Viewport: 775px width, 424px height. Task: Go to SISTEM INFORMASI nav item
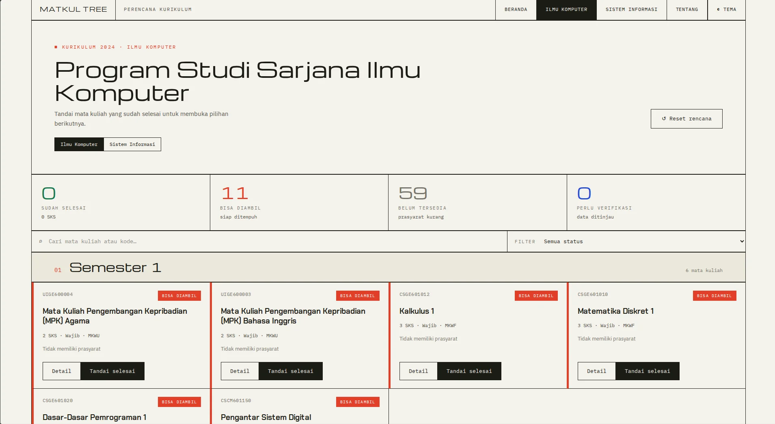point(631,10)
